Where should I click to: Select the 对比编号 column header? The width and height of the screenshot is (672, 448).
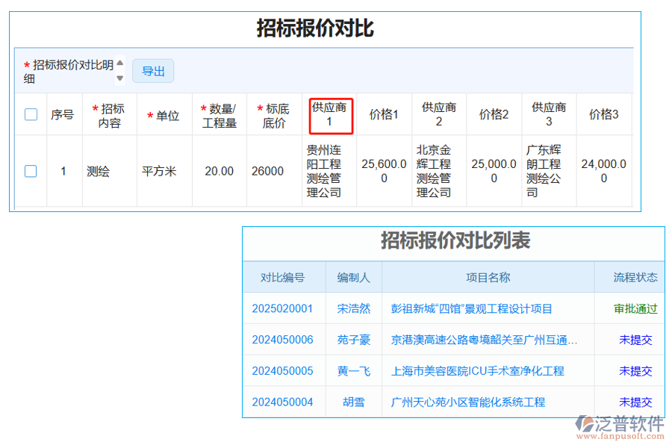284,276
